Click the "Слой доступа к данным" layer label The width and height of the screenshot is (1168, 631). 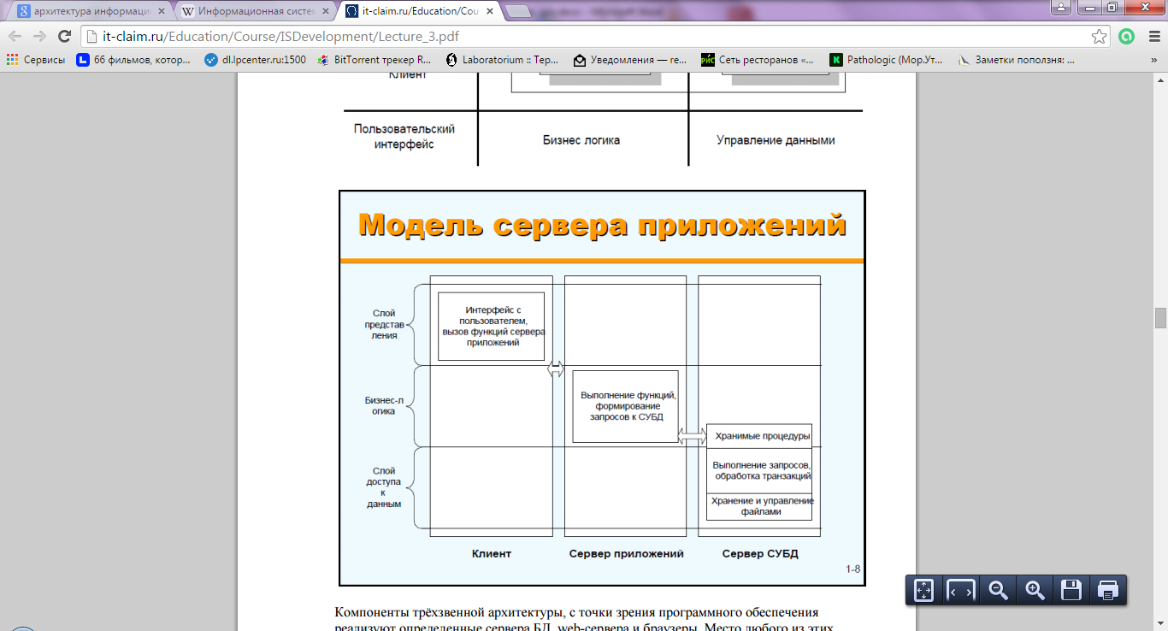click(384, 487)
